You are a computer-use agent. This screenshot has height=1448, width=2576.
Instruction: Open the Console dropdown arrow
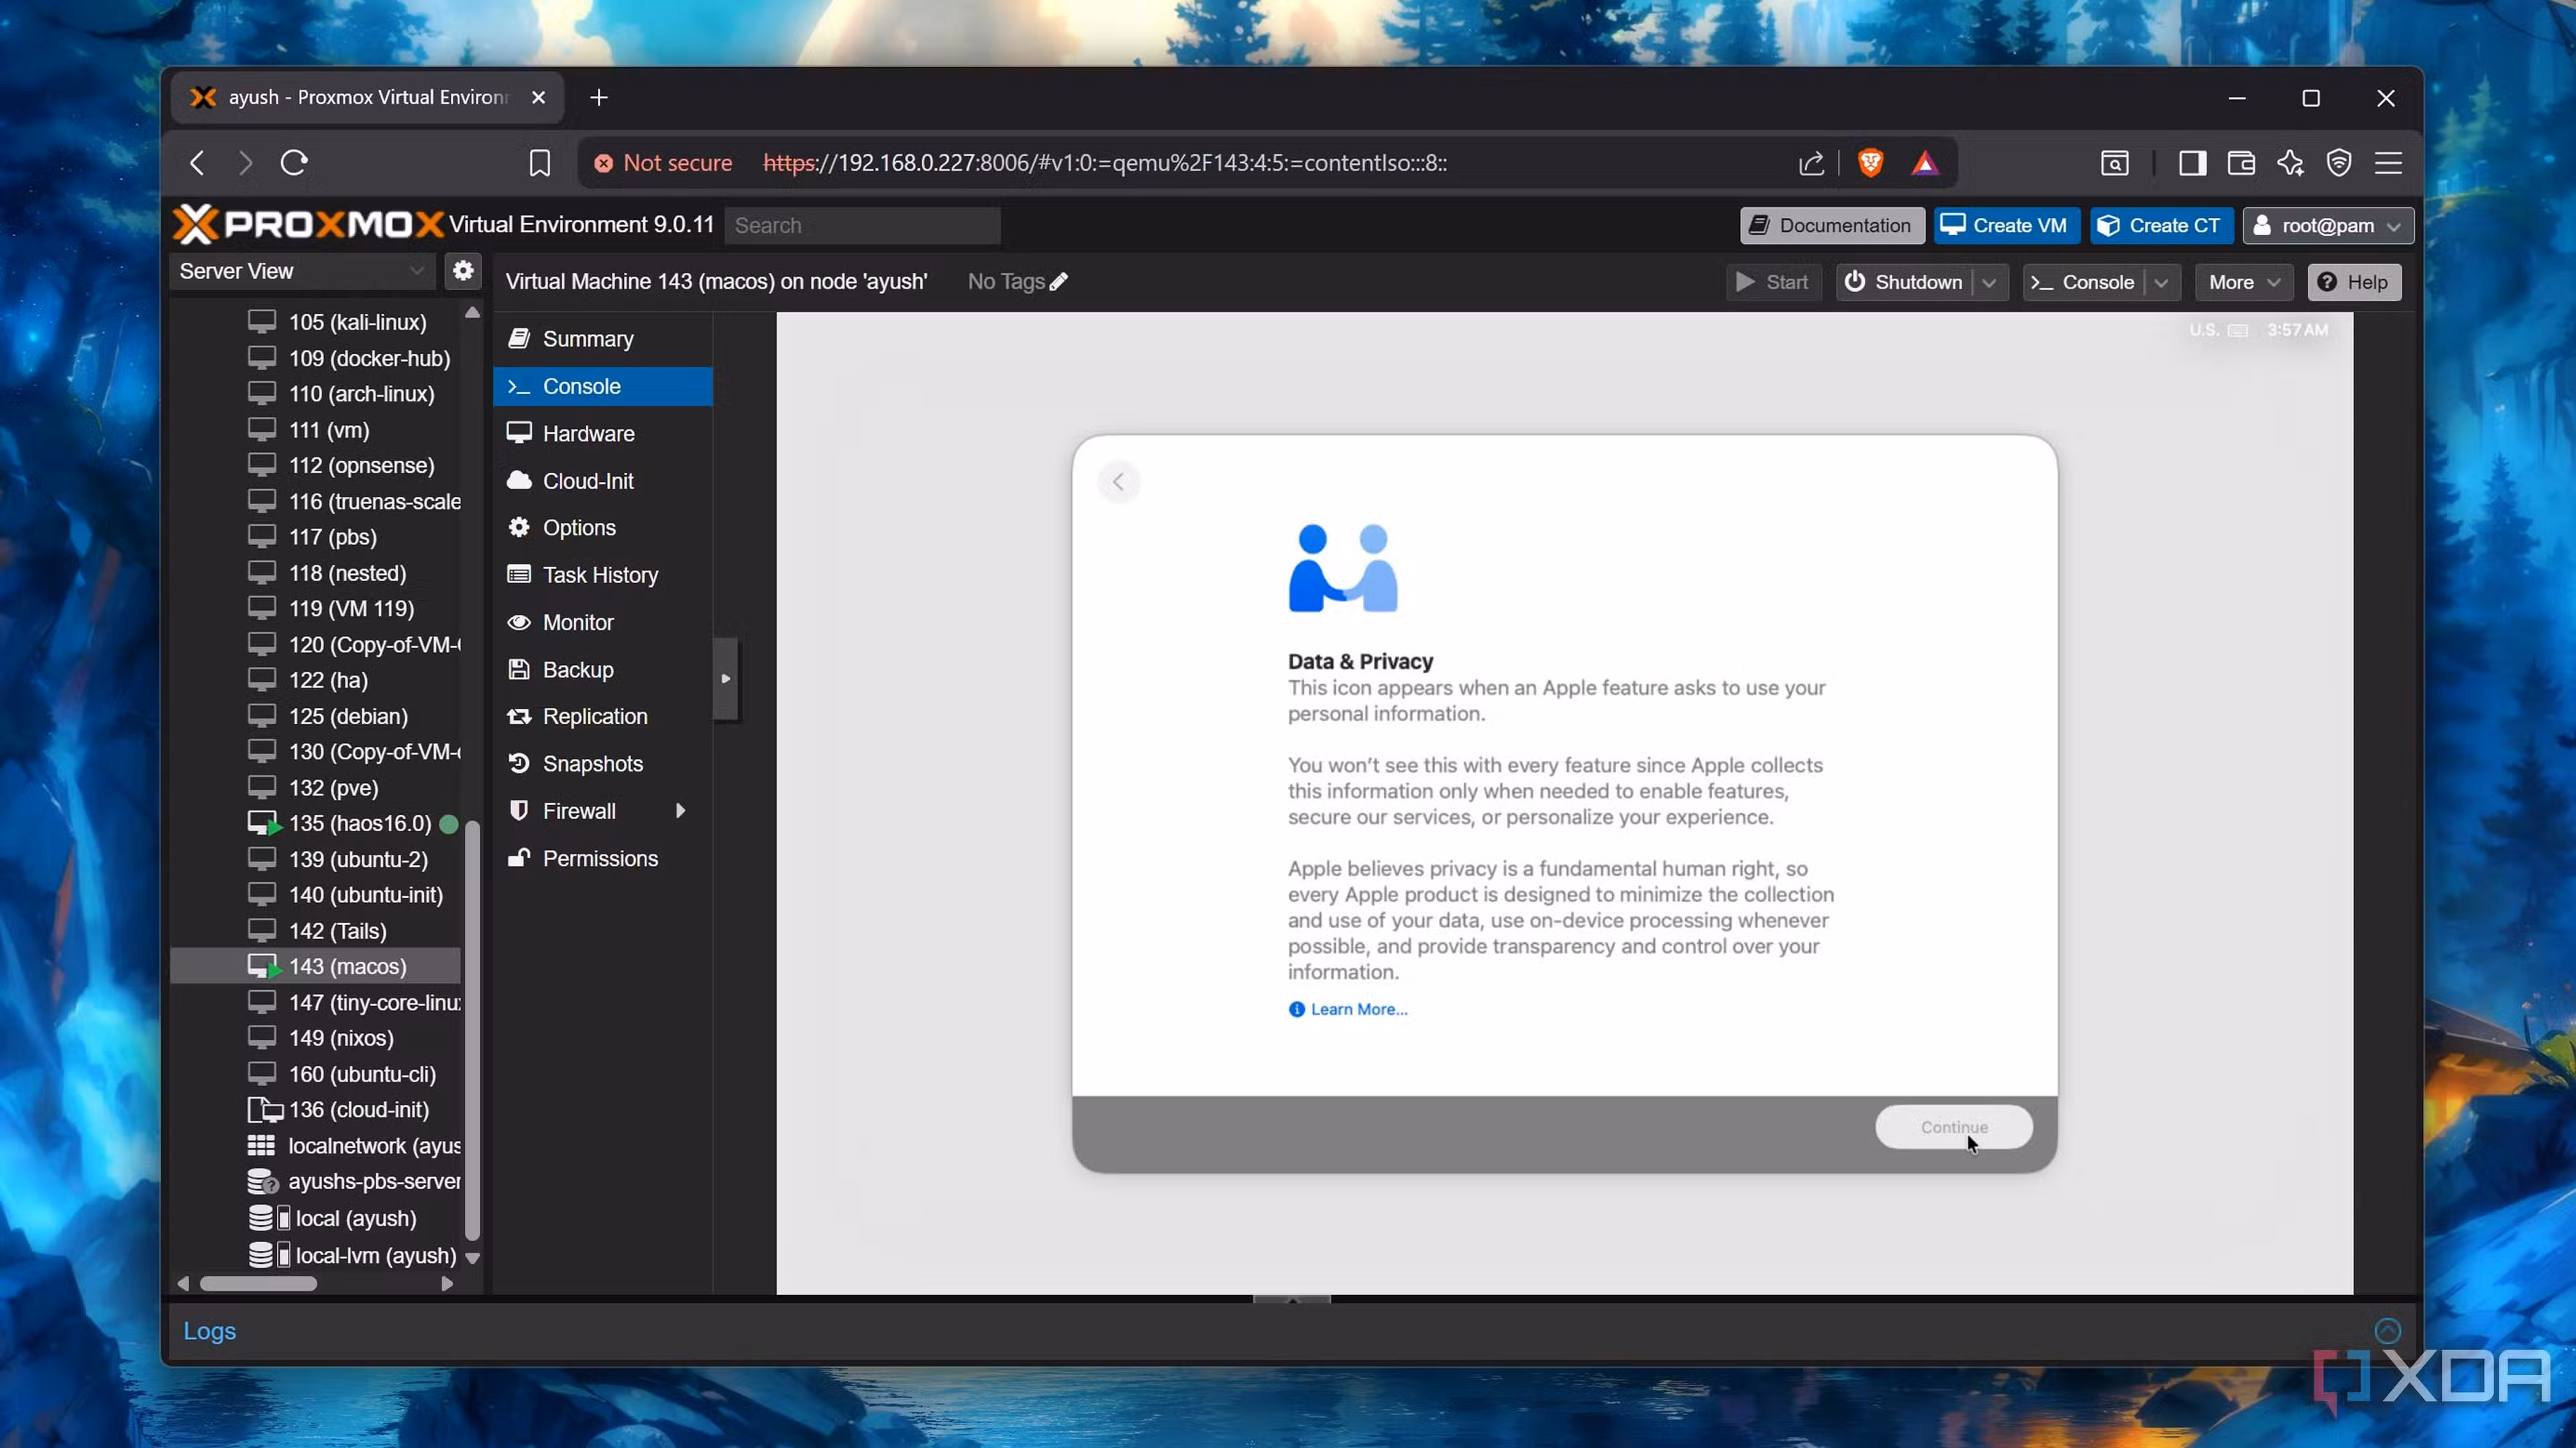pos(2161,283)
